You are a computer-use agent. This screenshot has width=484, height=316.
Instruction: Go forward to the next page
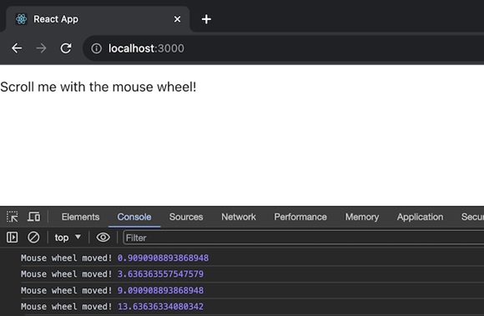point(41,48)
